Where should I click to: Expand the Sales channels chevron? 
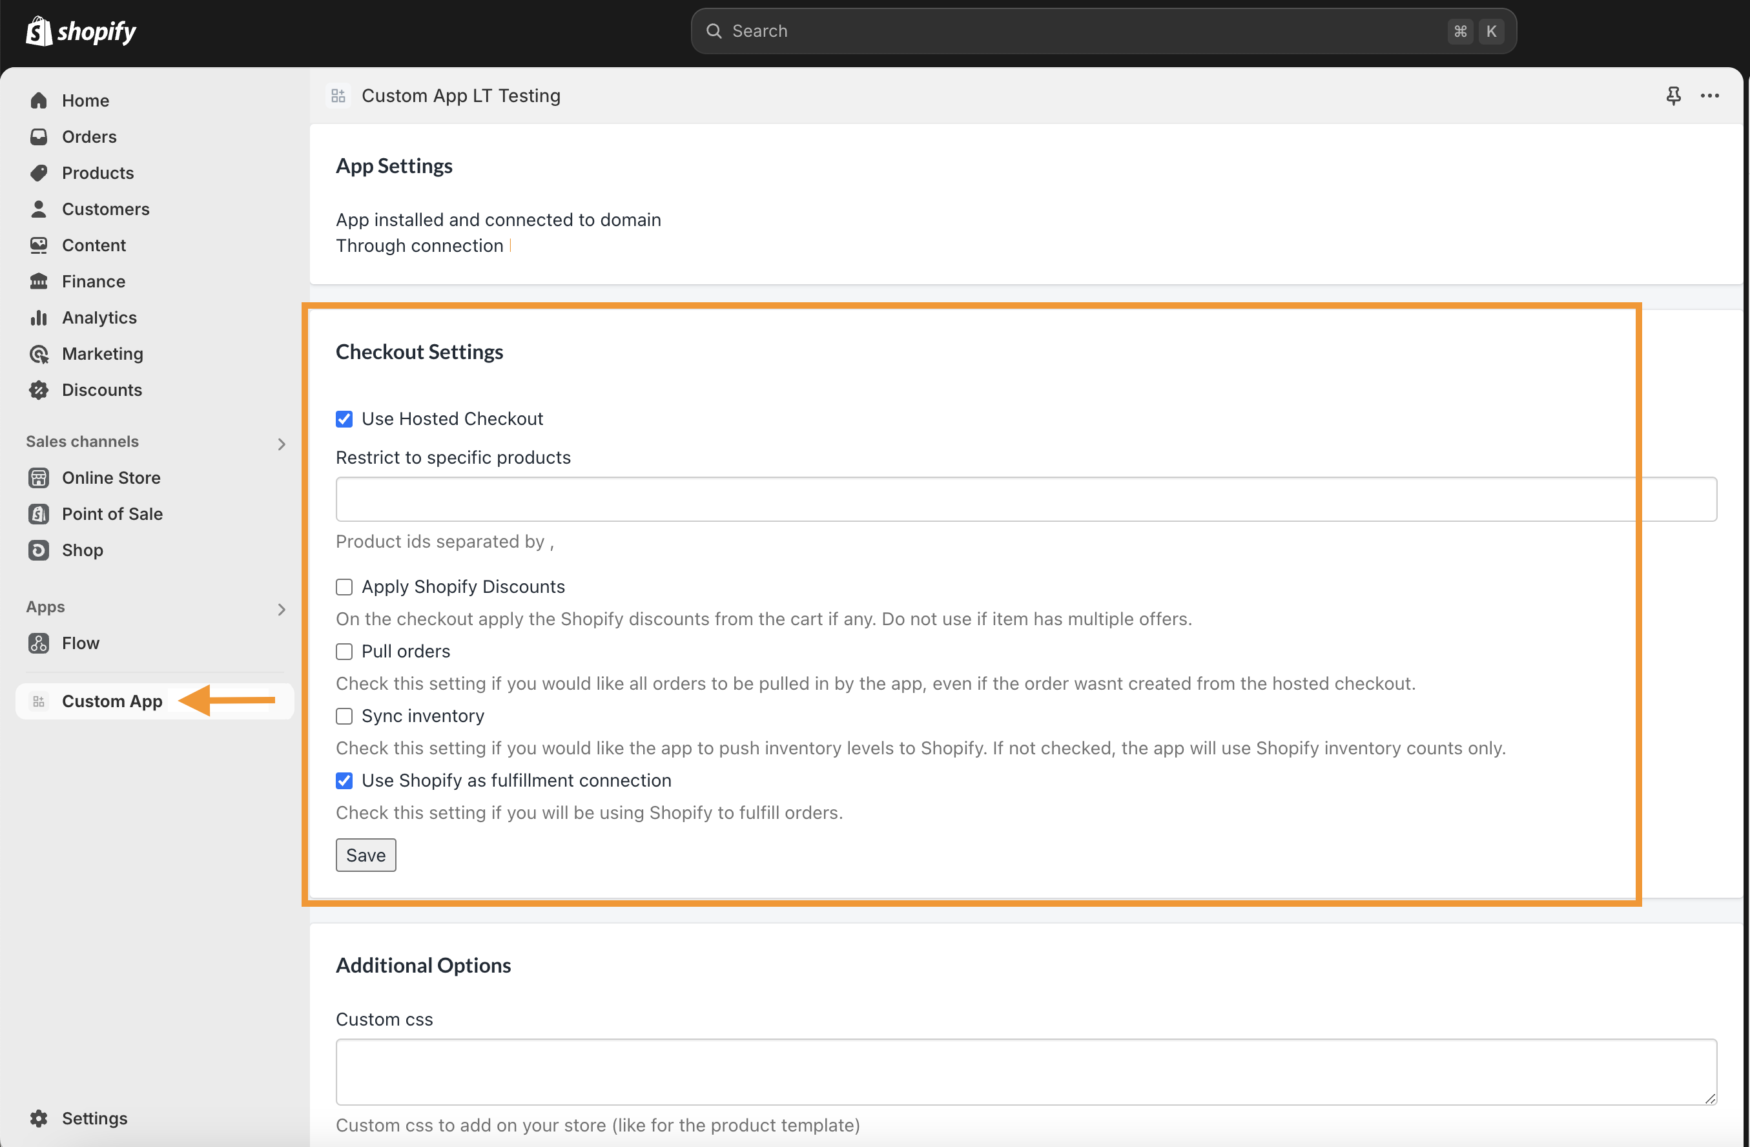282,443
